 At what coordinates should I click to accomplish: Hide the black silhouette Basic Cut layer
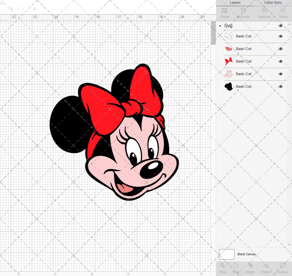280,87
